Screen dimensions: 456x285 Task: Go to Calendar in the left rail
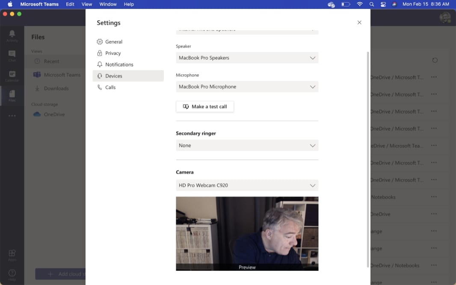[12, 76]
